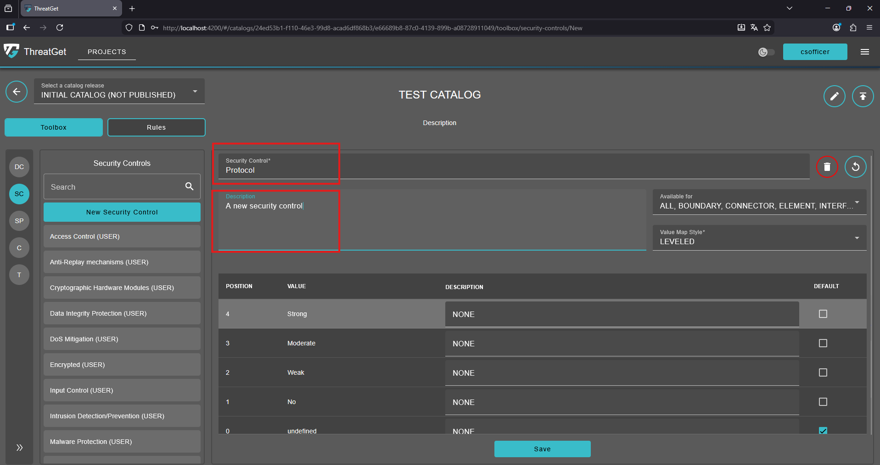
Task: Navigate back with the top-left arrow icon
Action: (x=17, y=92)
